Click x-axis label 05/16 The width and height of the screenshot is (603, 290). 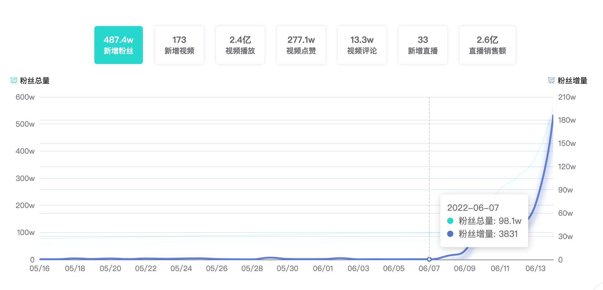tap(39, 269)
